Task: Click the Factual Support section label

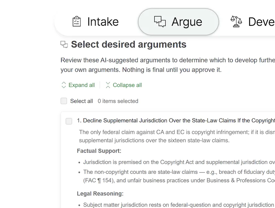Action: pos(99,151)
